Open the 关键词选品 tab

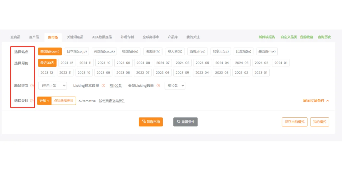click(x=75, y=37)
